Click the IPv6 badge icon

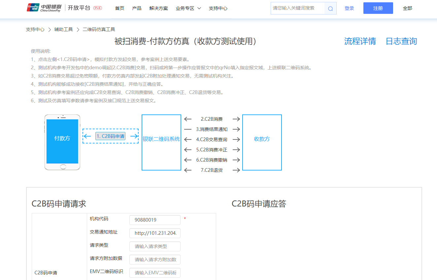(x=98, y=8)
